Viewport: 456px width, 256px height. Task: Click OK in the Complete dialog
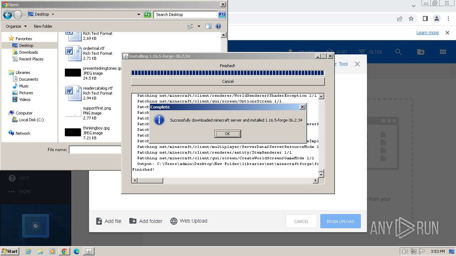(x=228, y=134)
